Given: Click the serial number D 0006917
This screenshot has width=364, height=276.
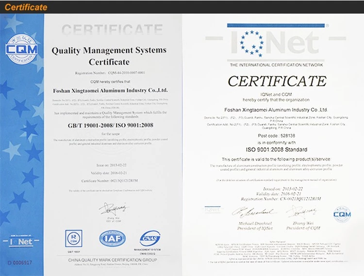Looking at the screenshot, I should pyautogui.click(x=20, y=262).
